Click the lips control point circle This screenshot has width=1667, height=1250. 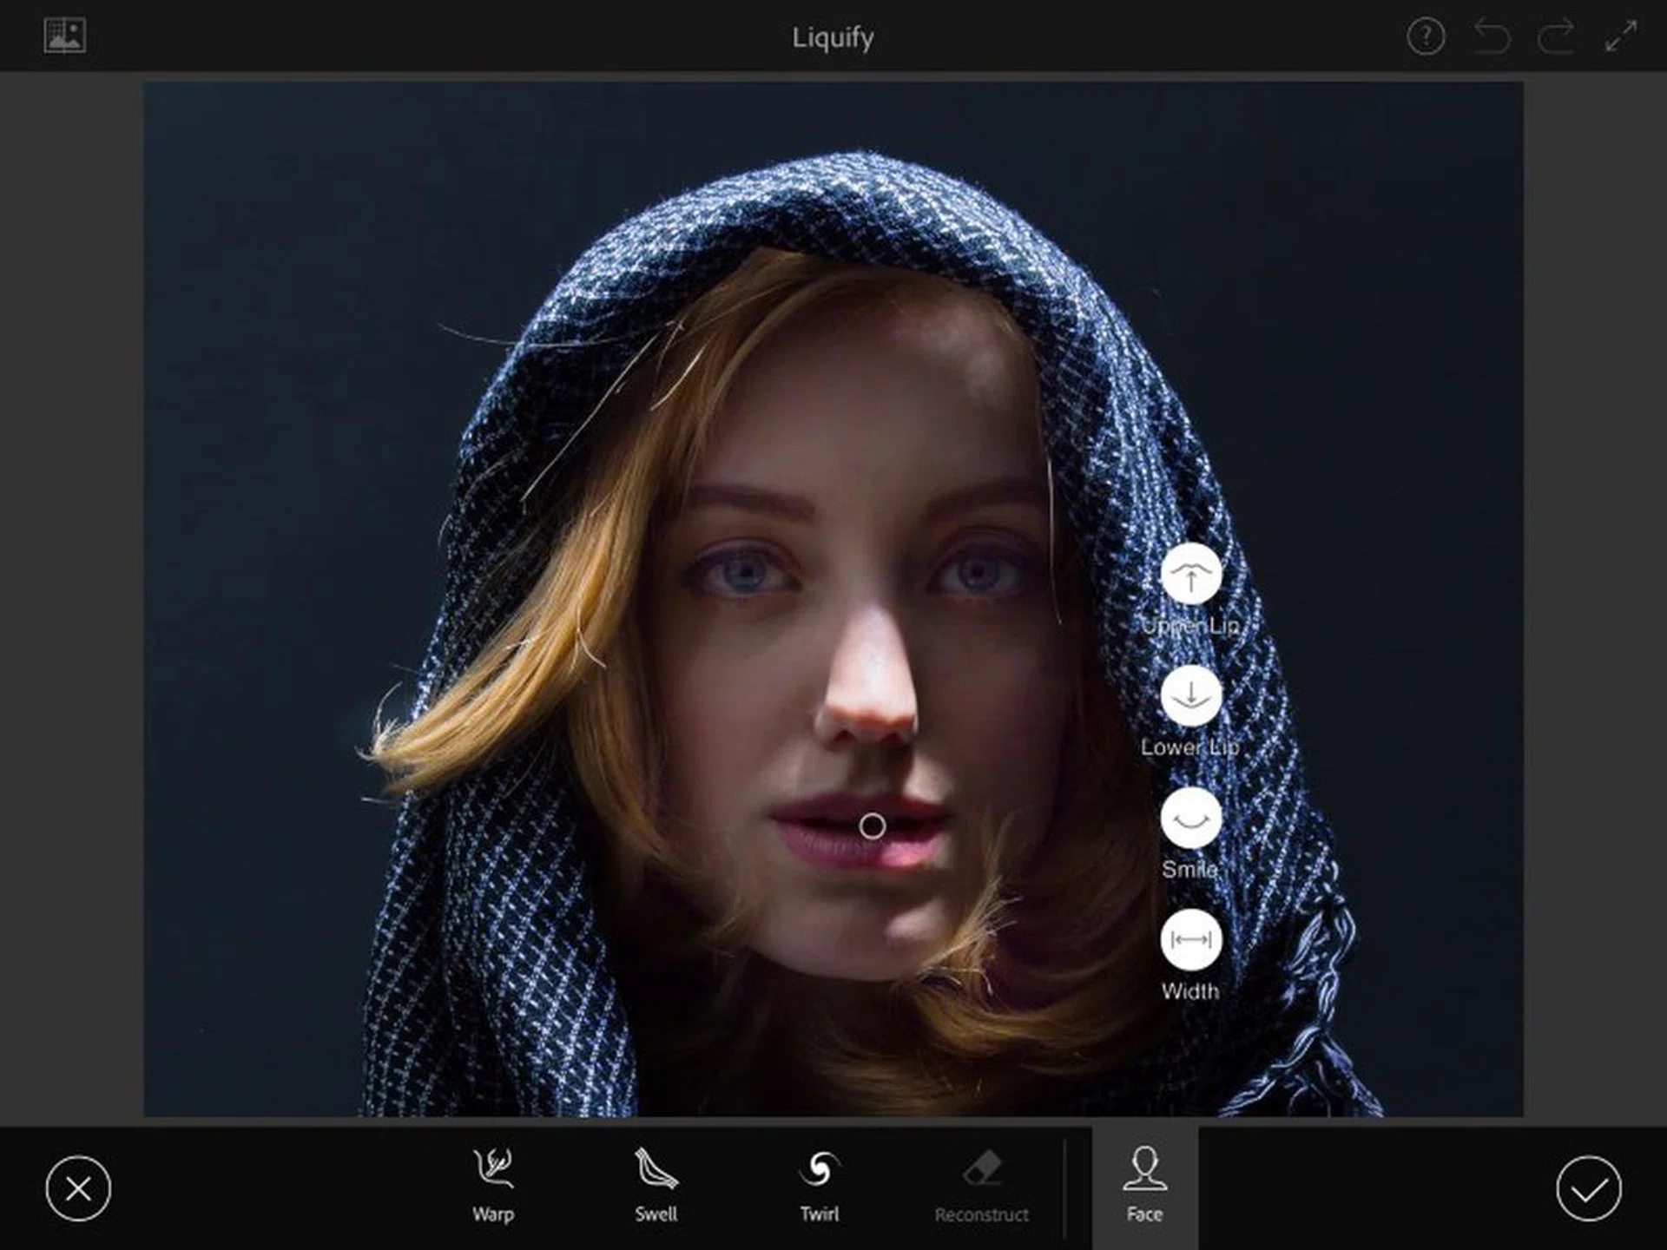pyautogui.click(x=872, y=826)
